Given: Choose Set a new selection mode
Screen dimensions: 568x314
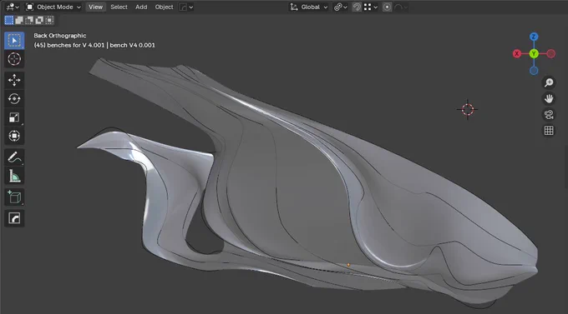Looking at the screenshot, I should coord(9,20).
